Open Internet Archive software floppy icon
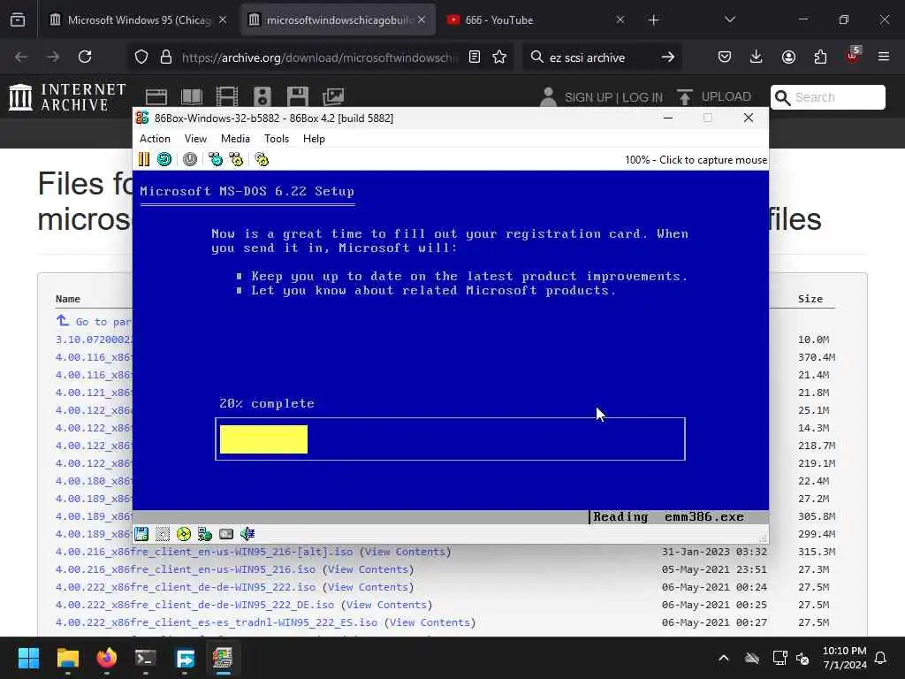 [298, 96]
